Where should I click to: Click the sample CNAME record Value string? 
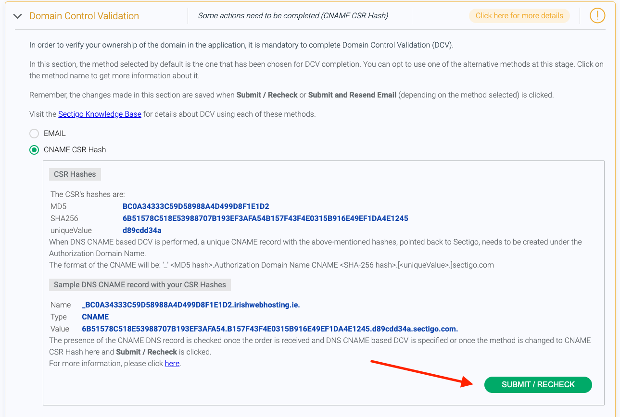tap(270, 329)
